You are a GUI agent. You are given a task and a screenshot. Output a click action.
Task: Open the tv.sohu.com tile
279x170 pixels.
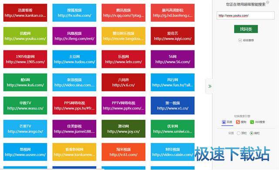tap(74, 13)
